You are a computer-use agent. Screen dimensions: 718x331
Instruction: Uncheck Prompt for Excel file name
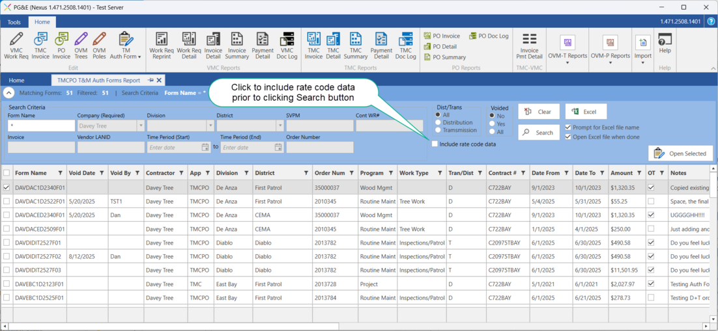(568, 127)
